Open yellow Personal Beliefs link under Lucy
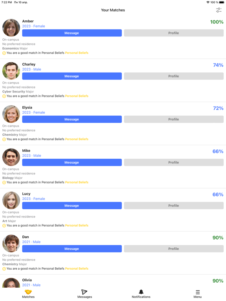The width and height of the screenshot is (226, 301). tap(77, 225)
